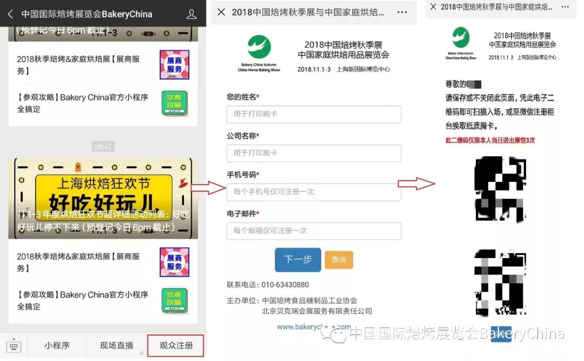Viewport: 584px width, 361px height.
Task: Tap the upper QR code image
Action: (501, 189)
